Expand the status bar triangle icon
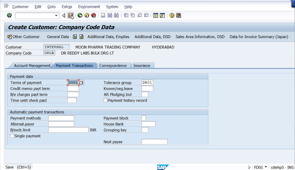This screenshot has width=295, height=170. [249, 167]
